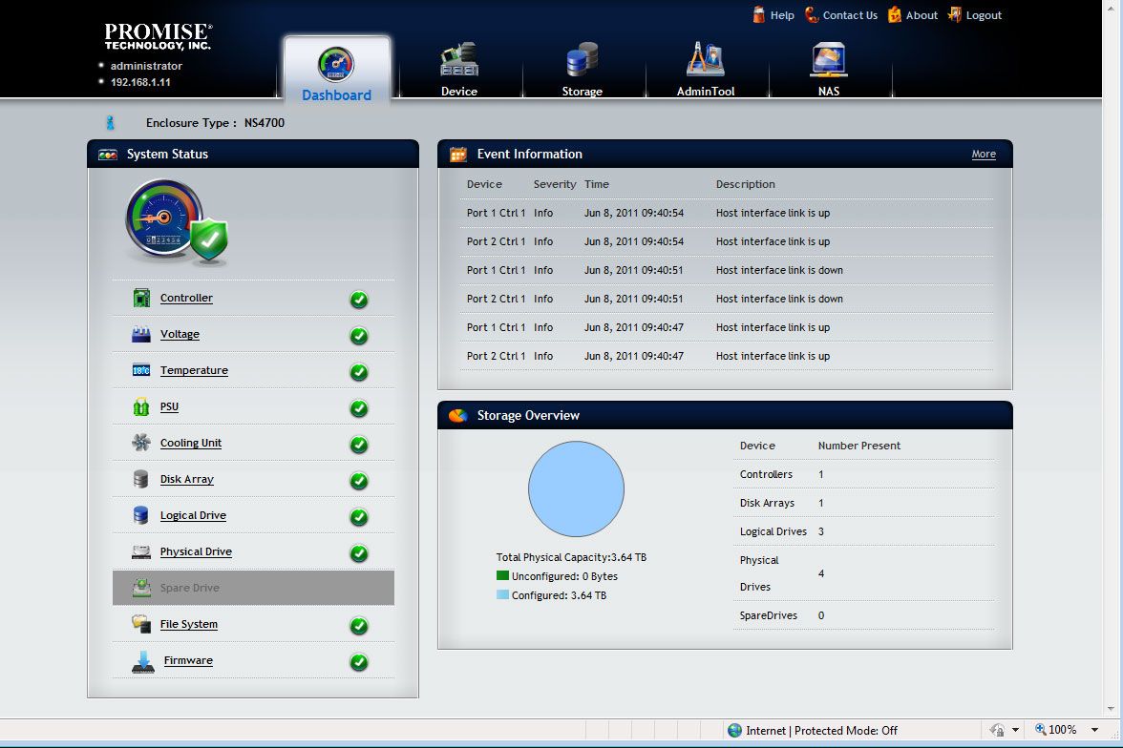Screen dimensions: 1123x748
Task: Open the AdminTool icon
Action: pos(706,59)
